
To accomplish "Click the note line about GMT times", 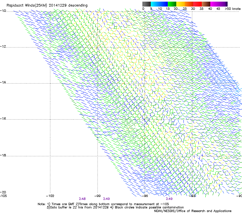I will pos(103,204).
